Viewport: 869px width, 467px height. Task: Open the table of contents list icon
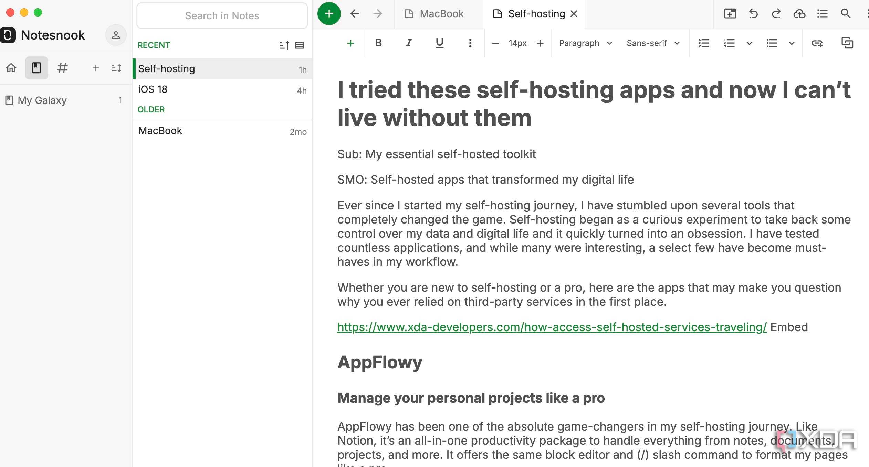pyautogui.click(x=822, y=14)
